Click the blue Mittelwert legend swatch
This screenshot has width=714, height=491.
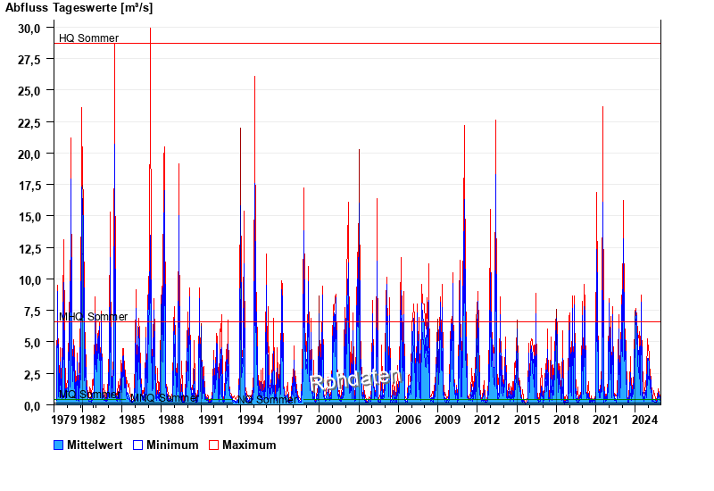(59, 445)
